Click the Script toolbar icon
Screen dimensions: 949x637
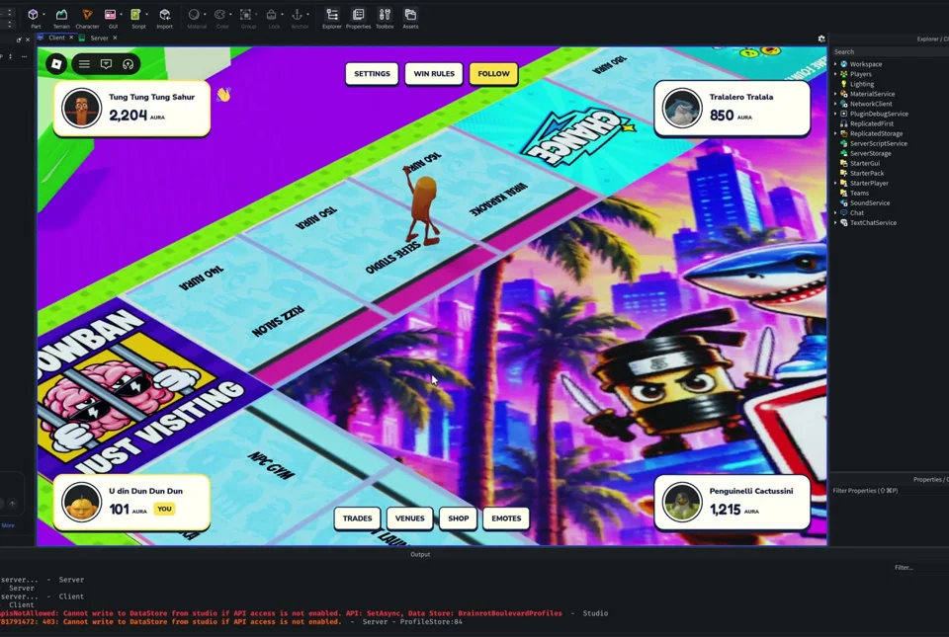tap(136, 15)
